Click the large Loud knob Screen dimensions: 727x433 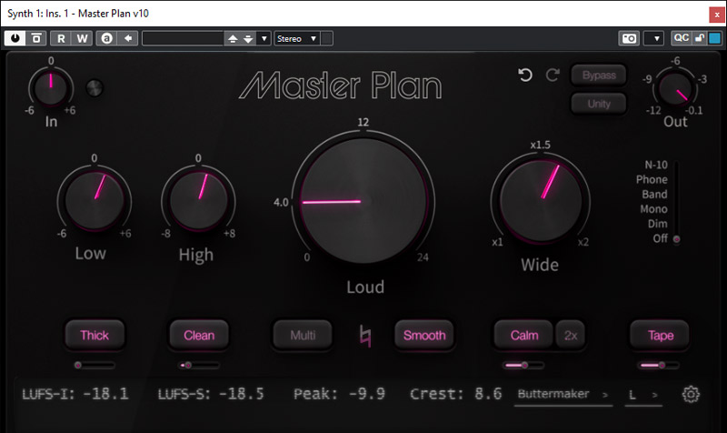click(x=363, y=199)
